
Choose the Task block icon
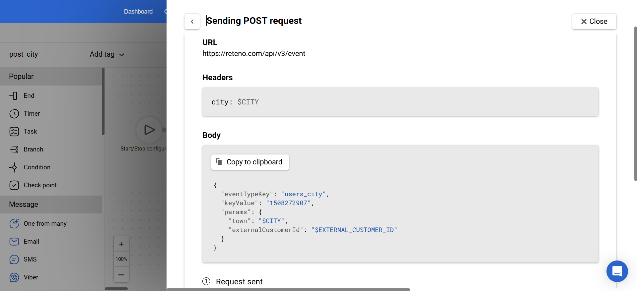pos(14,132)
